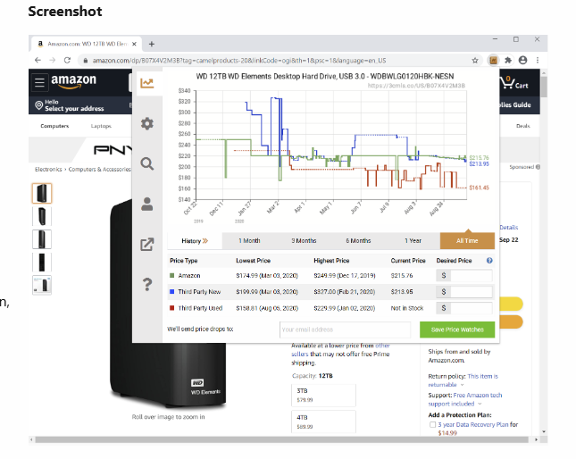Select the fourth product thumbnail
The height and width of the screenshot is (459, 576).
42,263
